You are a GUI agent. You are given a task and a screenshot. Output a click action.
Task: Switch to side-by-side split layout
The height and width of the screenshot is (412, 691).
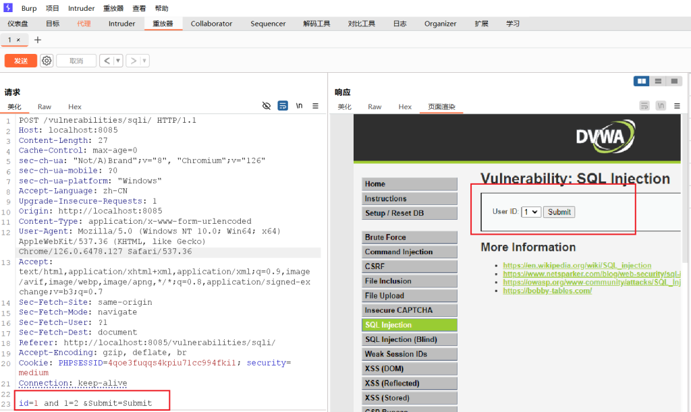[x=641, y=81]
